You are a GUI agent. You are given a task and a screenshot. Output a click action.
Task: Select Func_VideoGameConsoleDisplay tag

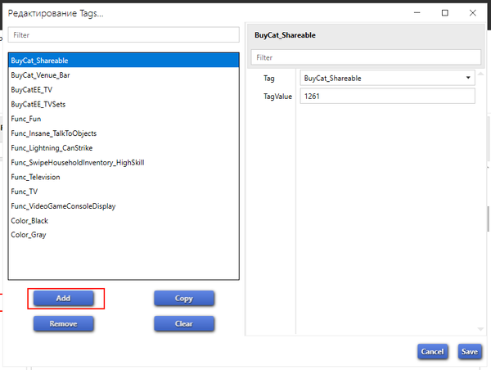[x=63, y=206]
